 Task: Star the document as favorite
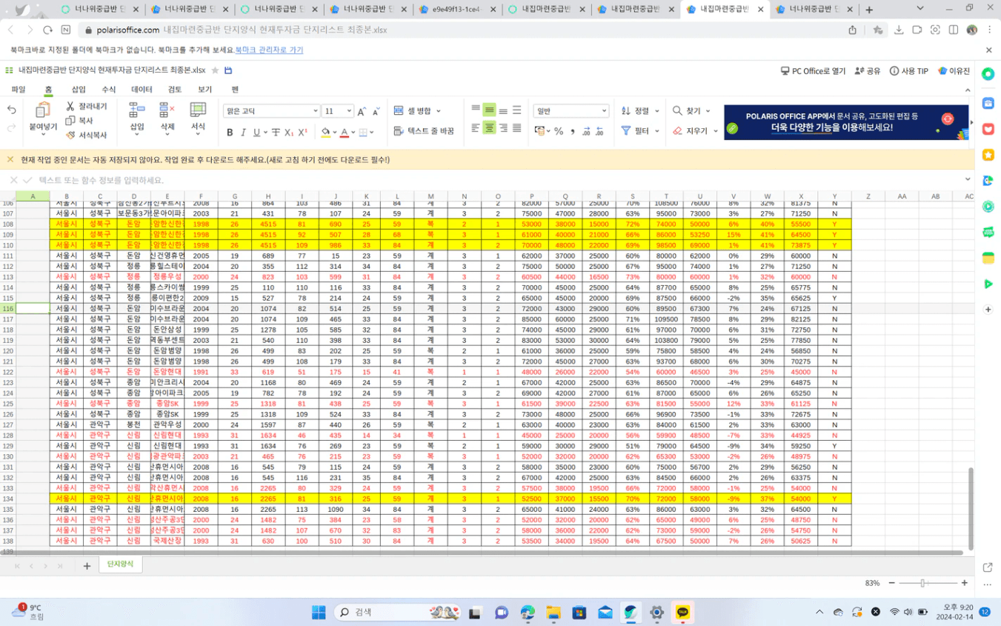pos(215,70)
